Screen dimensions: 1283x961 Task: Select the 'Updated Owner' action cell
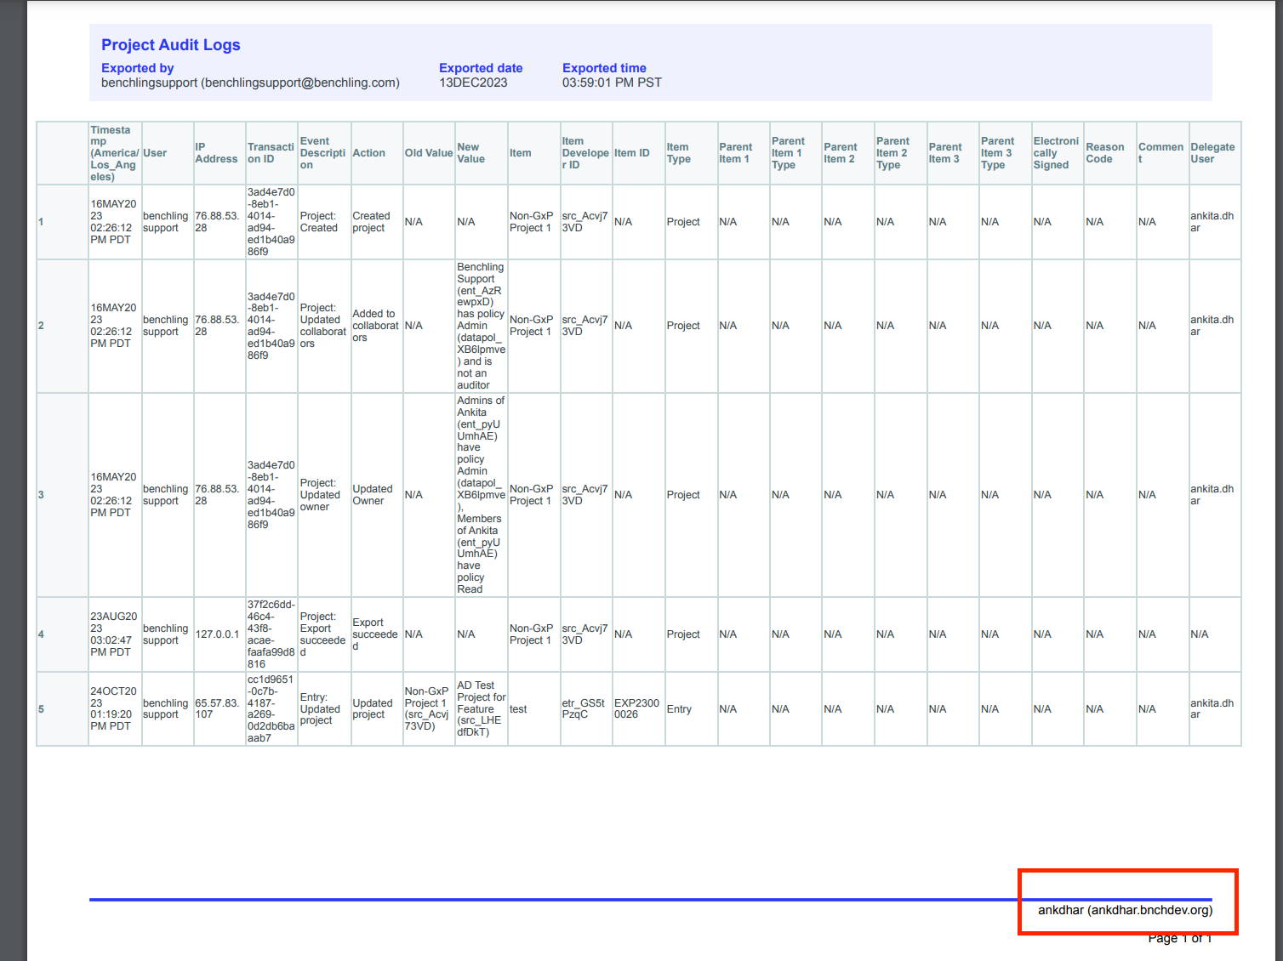[377, 495]
